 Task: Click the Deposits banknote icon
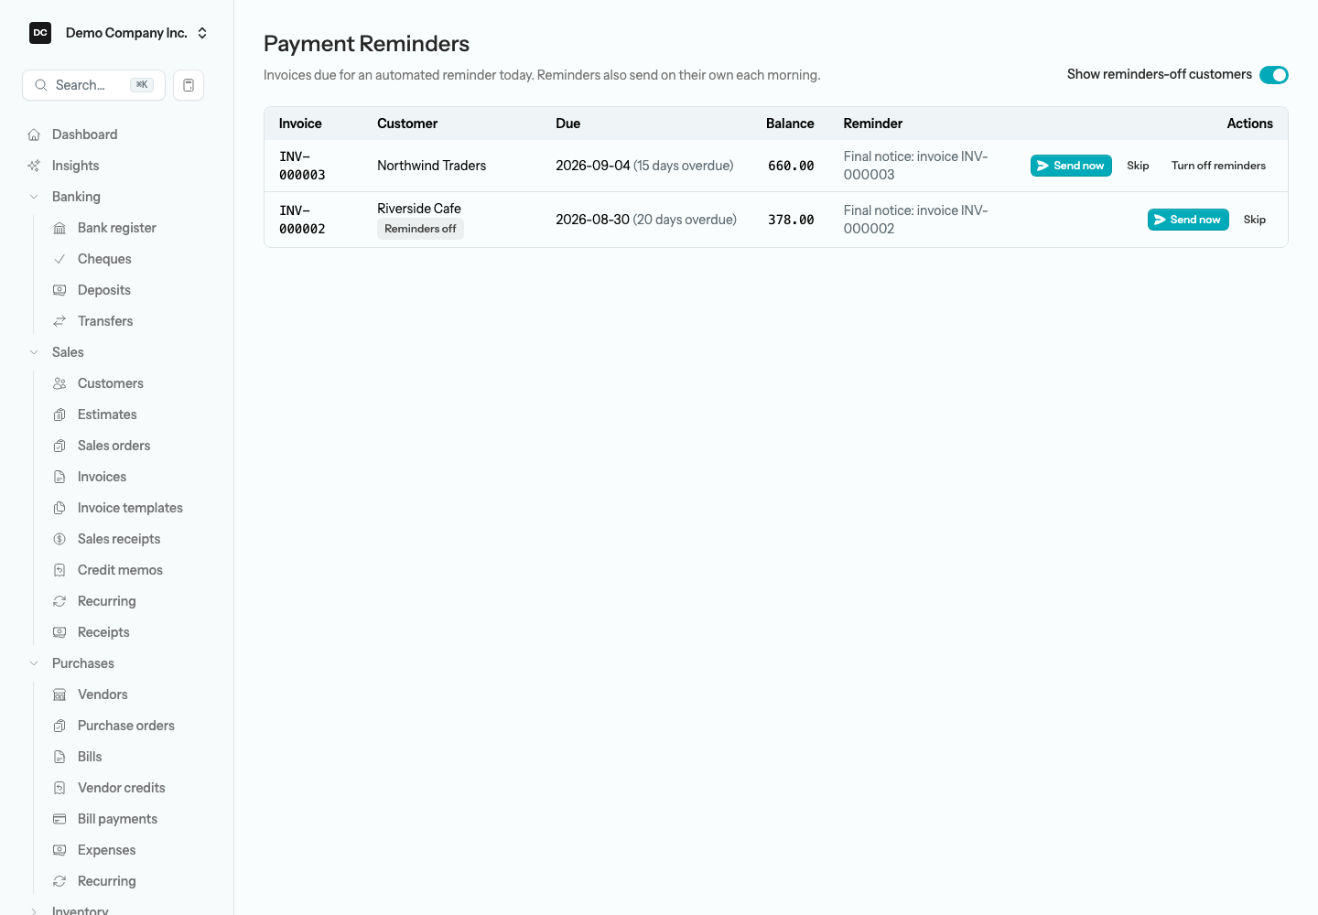pyautogui.click(x=59, y=290)
